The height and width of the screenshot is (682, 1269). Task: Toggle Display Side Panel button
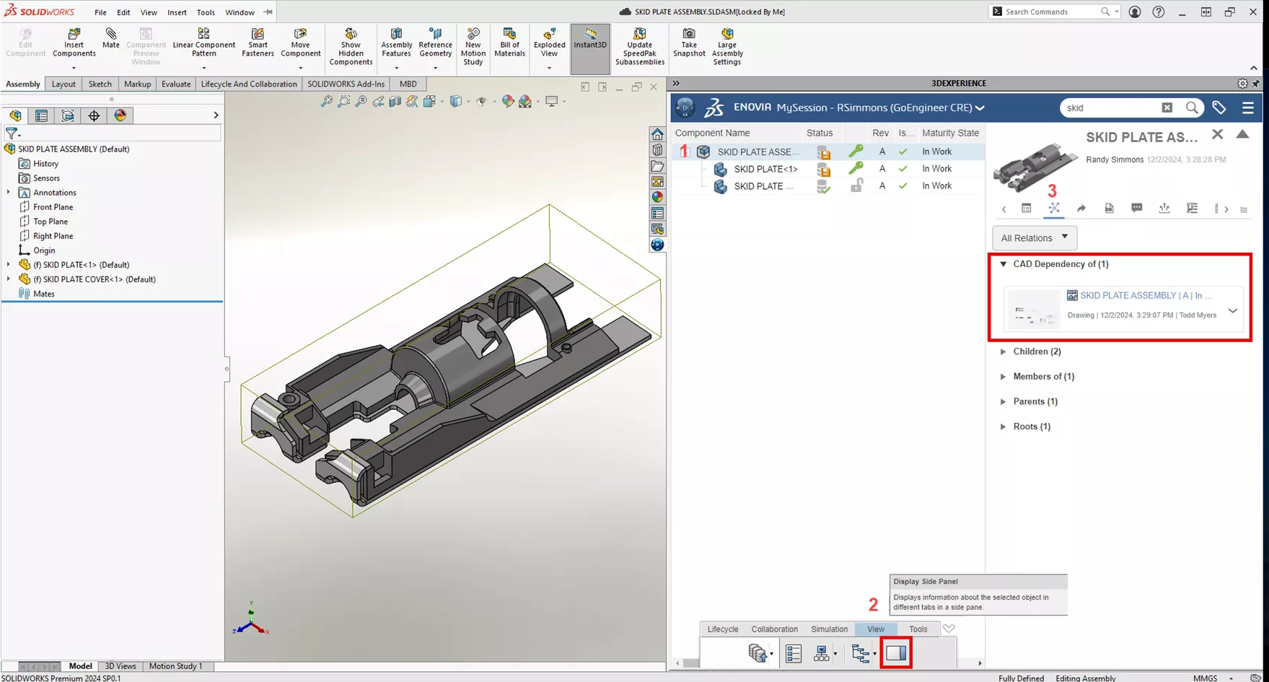click(896, 653)
